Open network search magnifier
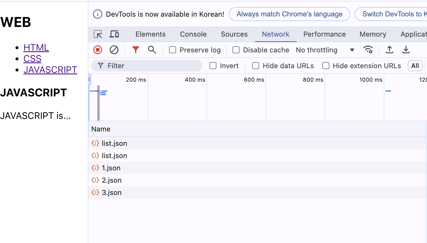 point(152,50)
